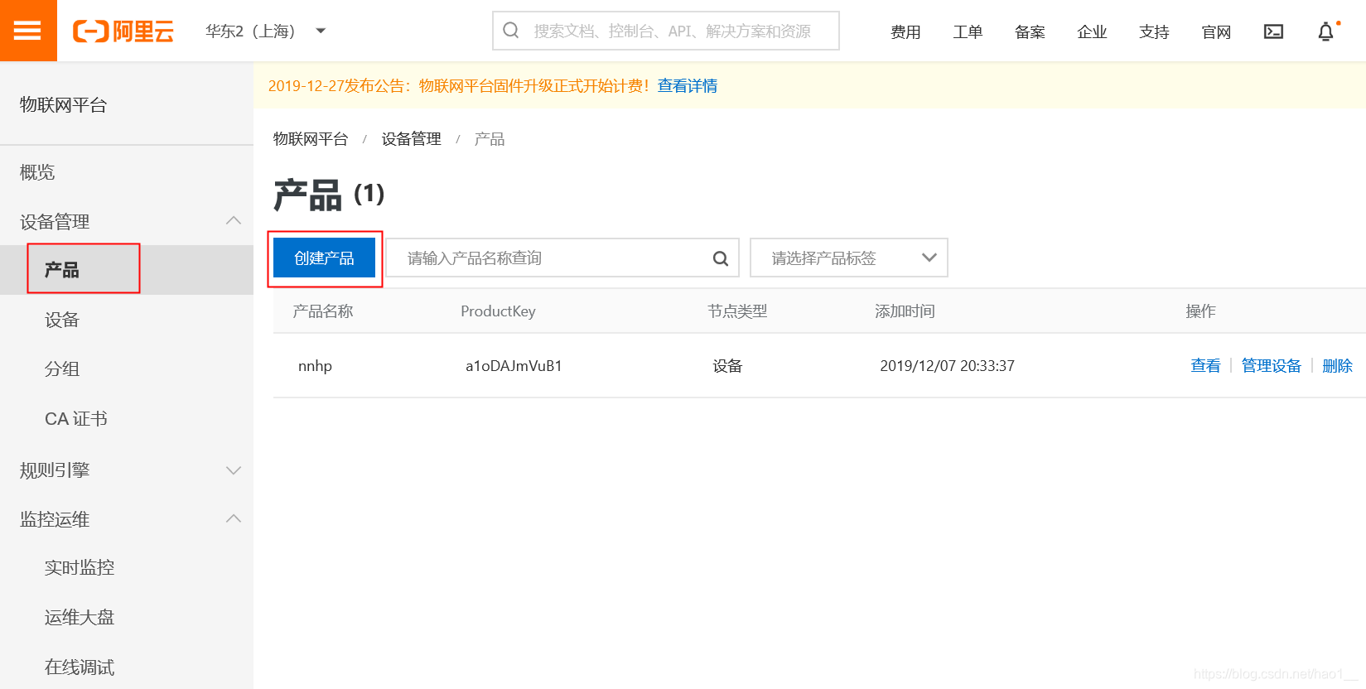Click the 操作 column header
This screenshot has width=1366, height=689.
click(1200, 311)
